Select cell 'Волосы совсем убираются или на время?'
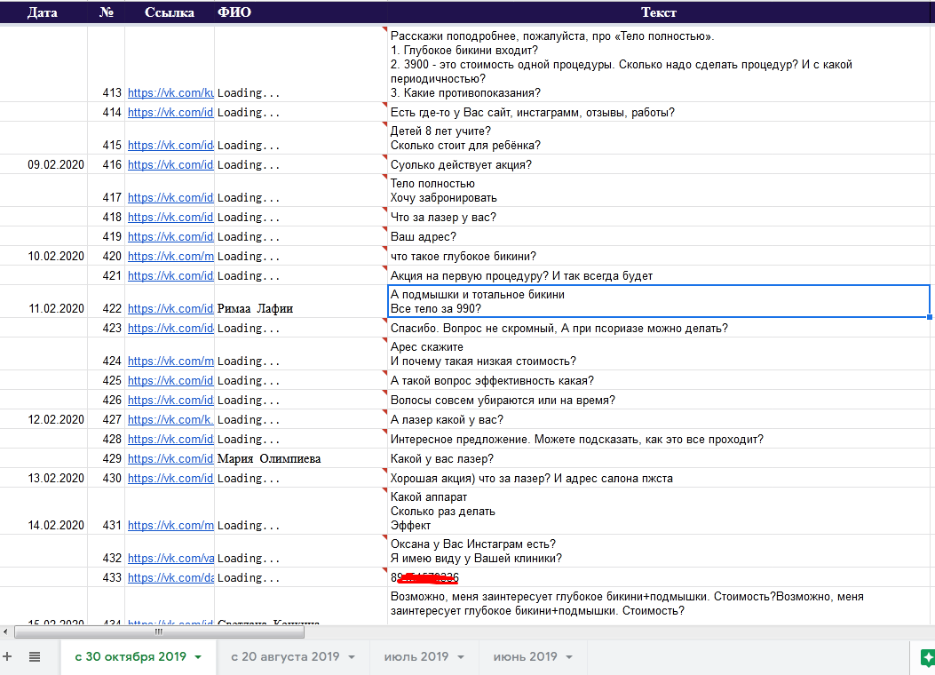This screenshot has width=935, height=675. (659, 400)
